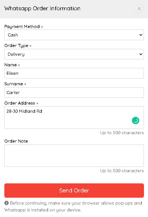148x217 pixels.
Task: Click the Name field containing Eileen
Action: click(74, 73)
